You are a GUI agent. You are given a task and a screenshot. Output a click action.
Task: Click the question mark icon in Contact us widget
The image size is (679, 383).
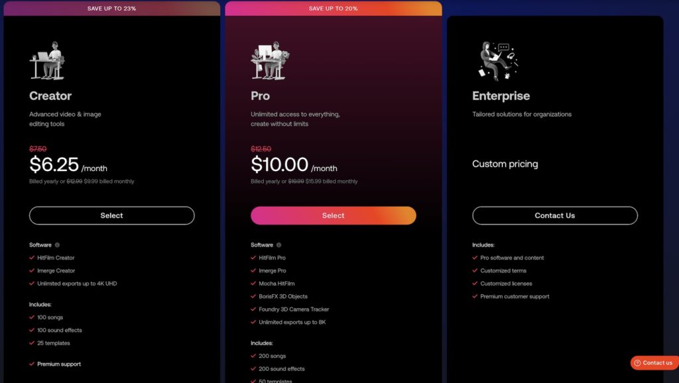click(637, 363)
